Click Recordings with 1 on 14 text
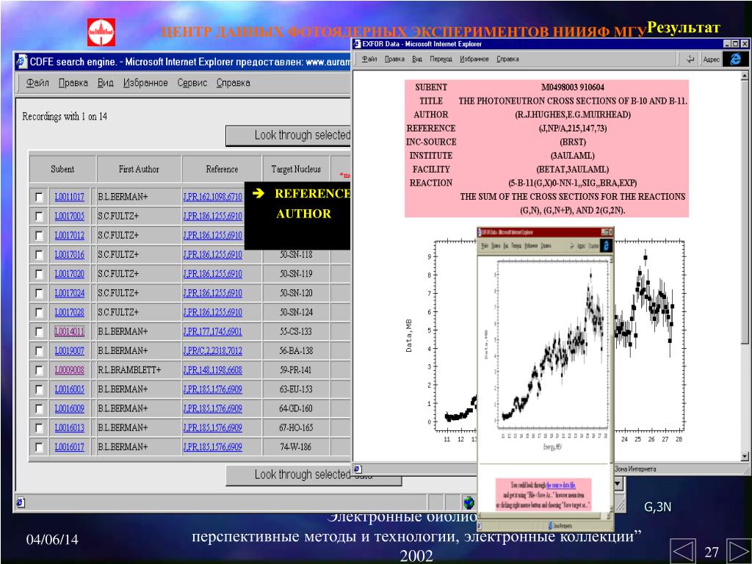 [x=65, y=116]
